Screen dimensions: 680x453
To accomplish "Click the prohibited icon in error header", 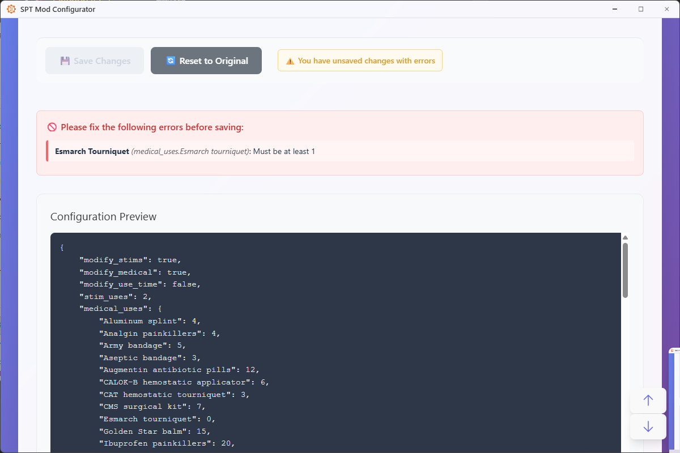I will (52, 127).
